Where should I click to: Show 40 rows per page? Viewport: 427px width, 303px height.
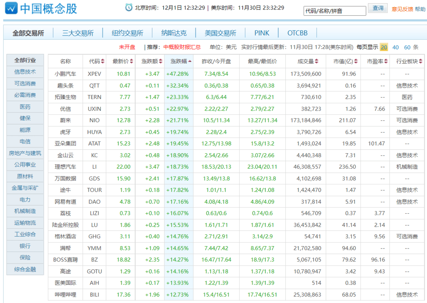(395, 47)
